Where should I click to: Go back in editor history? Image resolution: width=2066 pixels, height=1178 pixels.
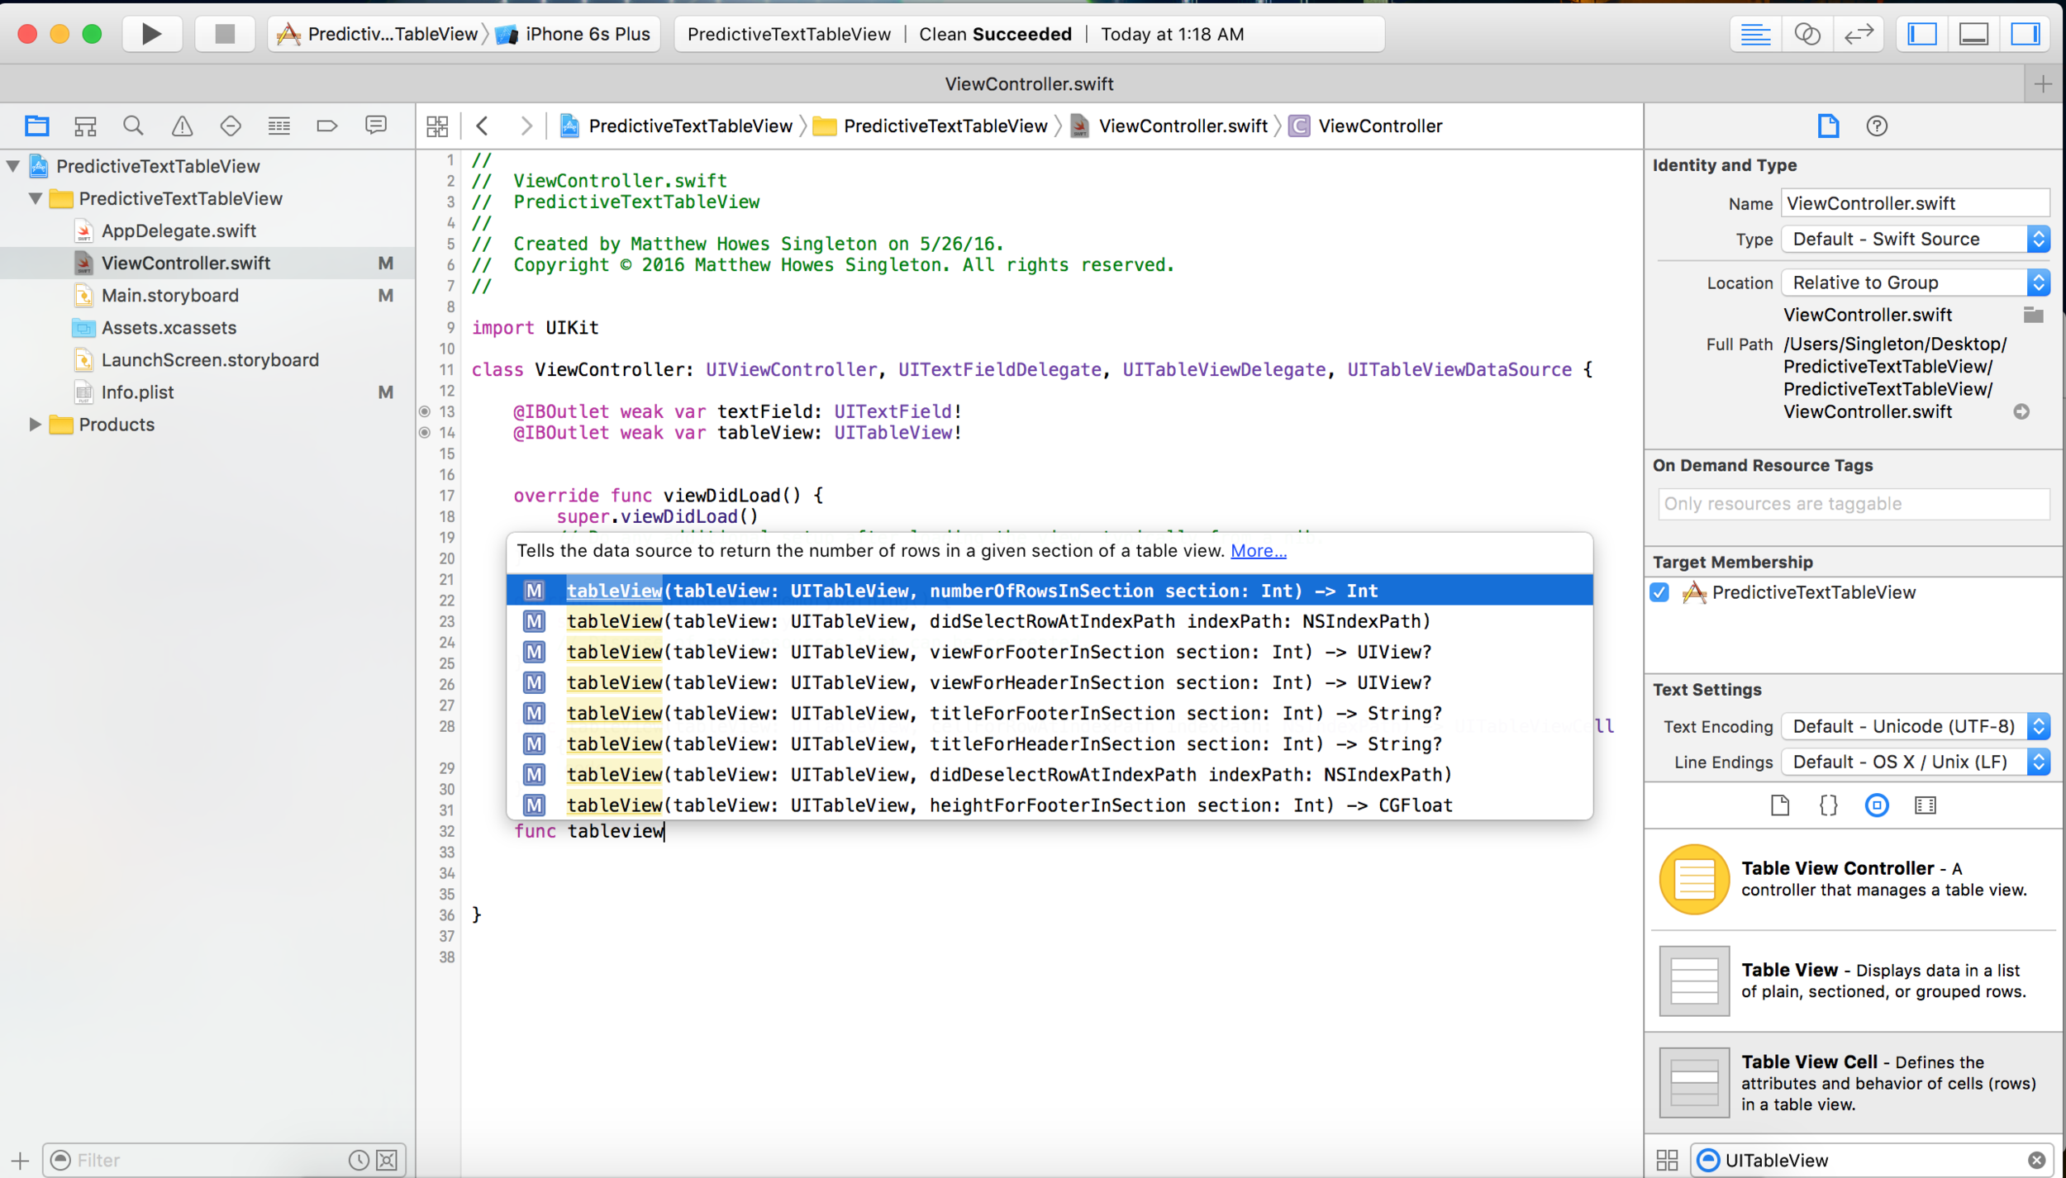483,126
